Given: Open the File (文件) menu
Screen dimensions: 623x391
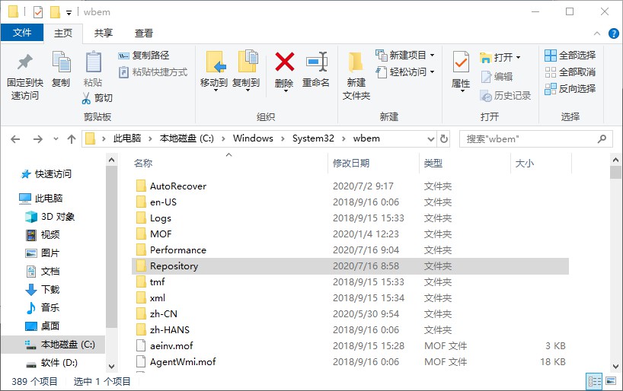Looking at the screenshot, I should (x=22, y=33).
